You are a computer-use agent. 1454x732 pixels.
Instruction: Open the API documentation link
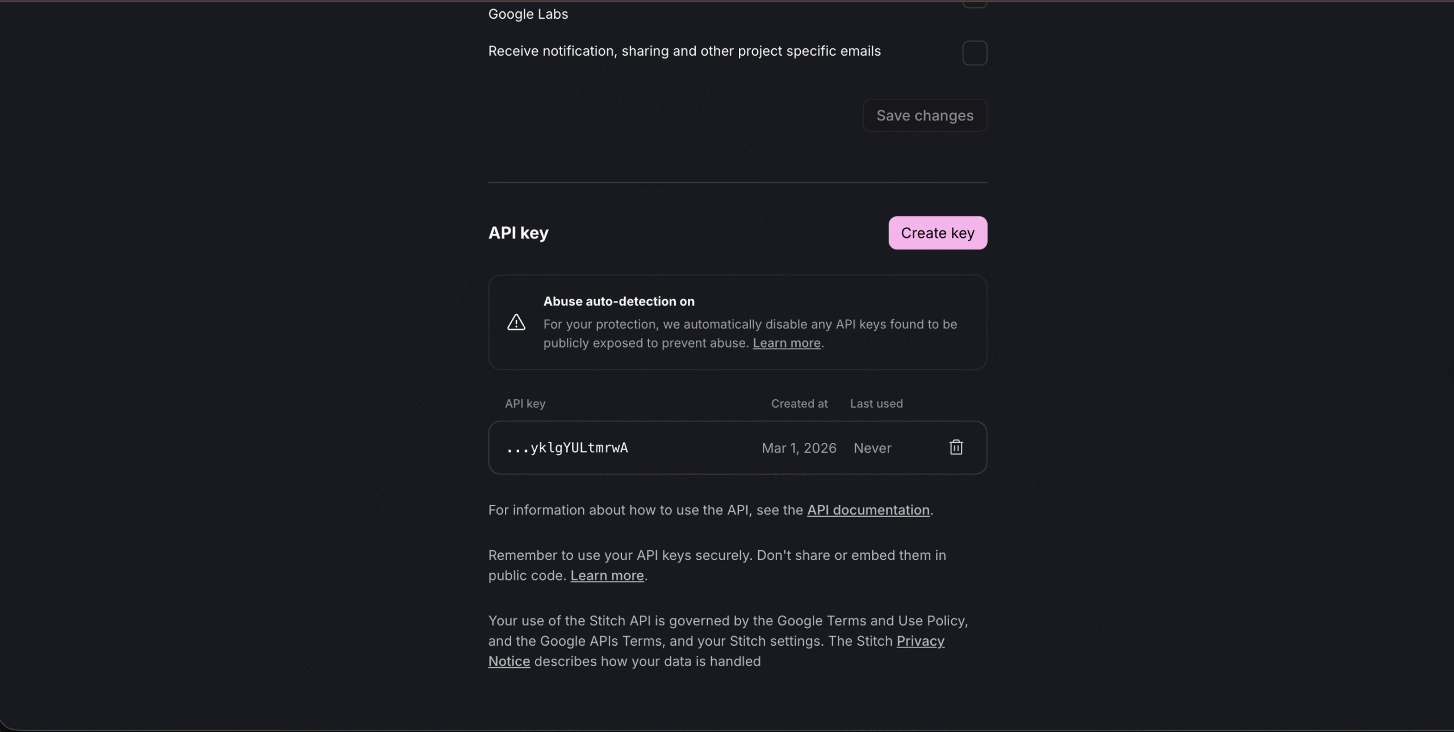(x=868, y=510)
